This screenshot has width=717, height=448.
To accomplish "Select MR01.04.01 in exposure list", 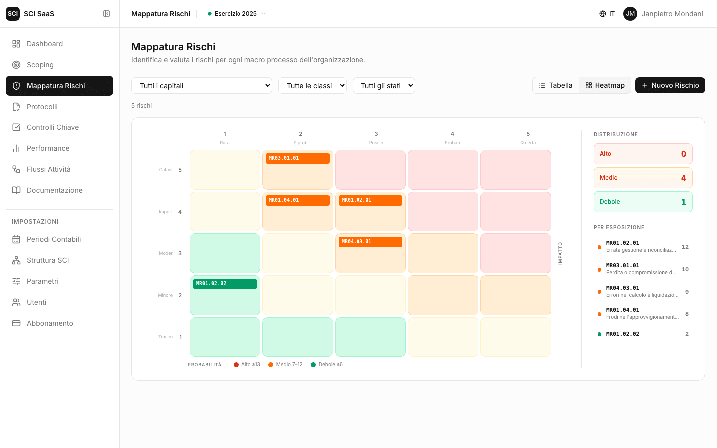I will point(643,314).
